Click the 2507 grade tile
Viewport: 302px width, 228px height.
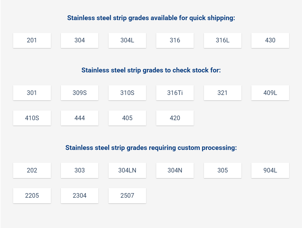click(127, 196)
